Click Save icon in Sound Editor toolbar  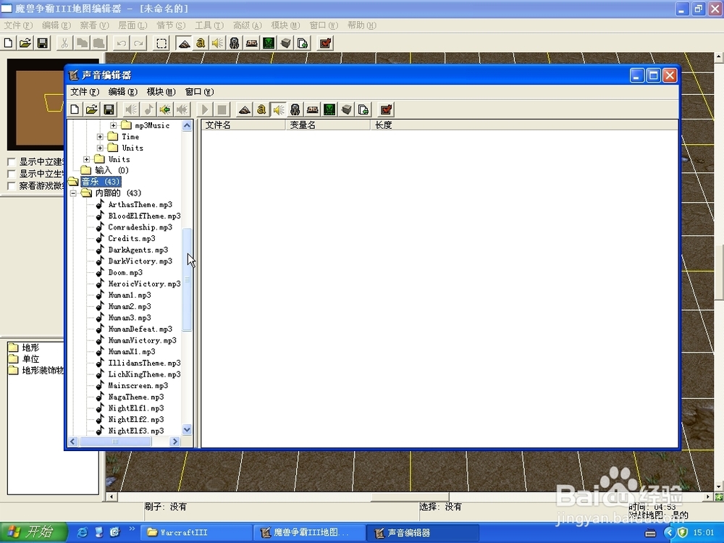[109, 109]
